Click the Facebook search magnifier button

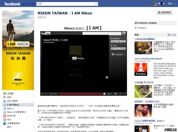pos(96,4)
